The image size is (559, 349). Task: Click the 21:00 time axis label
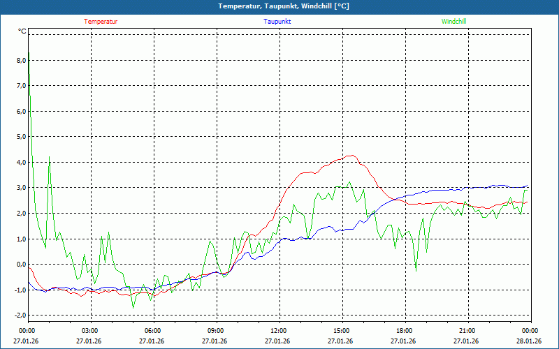tap(467, 331)
